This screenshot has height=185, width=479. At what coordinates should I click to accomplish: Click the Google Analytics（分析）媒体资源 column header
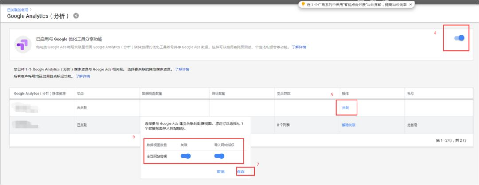[x=40, y=93]
